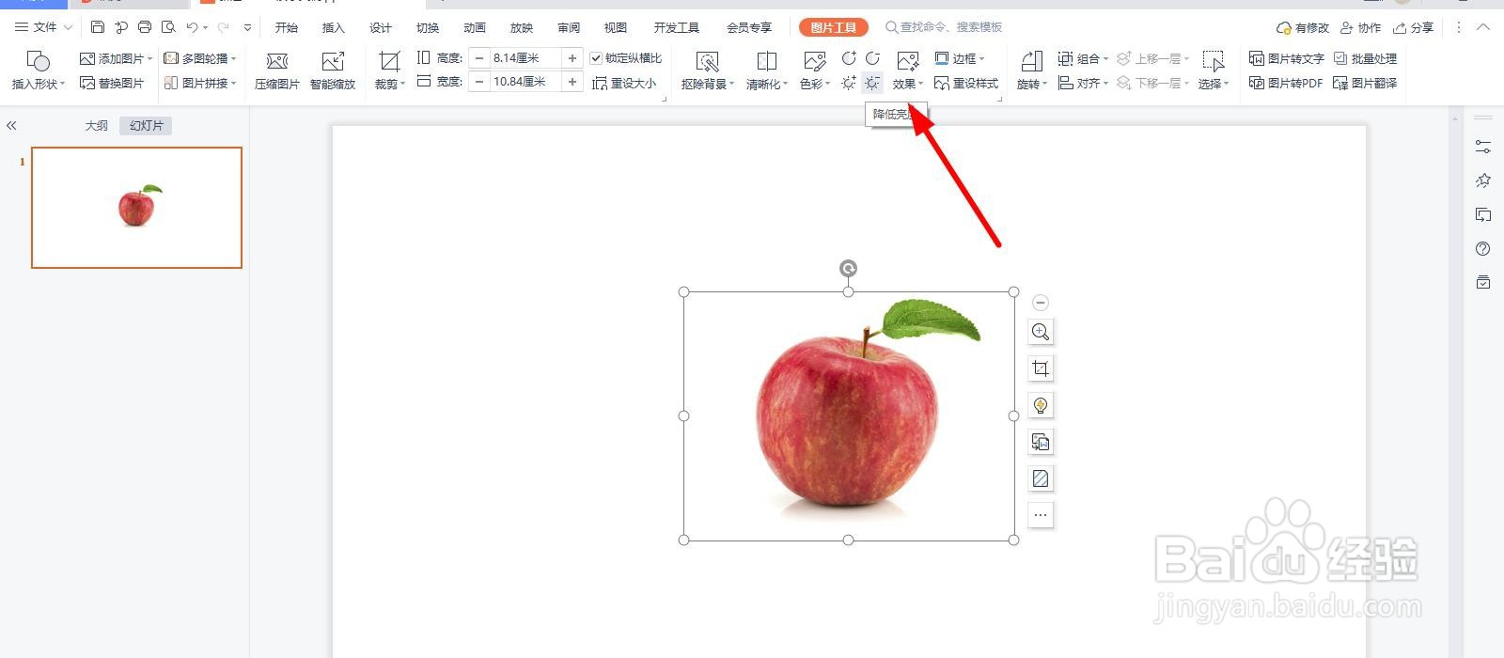Click the search command (查找命令) box

coord(944,27)
